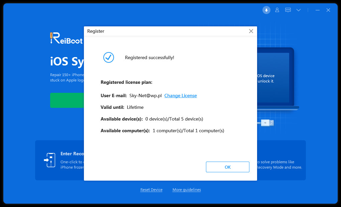Open the user account icon
This screenshot has width=341, height=207.
click(277, 10)
